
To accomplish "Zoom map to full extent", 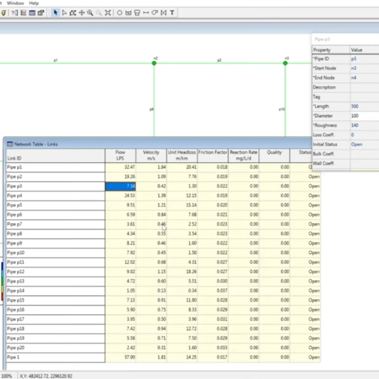I will [108, 13].
